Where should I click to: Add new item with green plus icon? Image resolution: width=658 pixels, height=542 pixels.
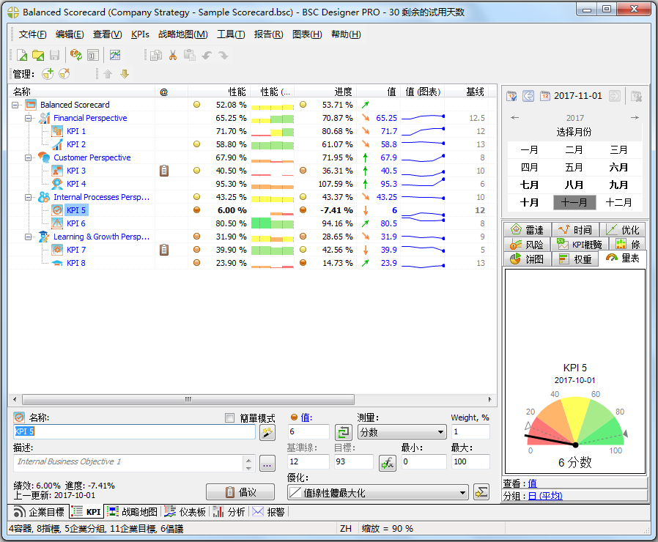click(x=48, y=74)
